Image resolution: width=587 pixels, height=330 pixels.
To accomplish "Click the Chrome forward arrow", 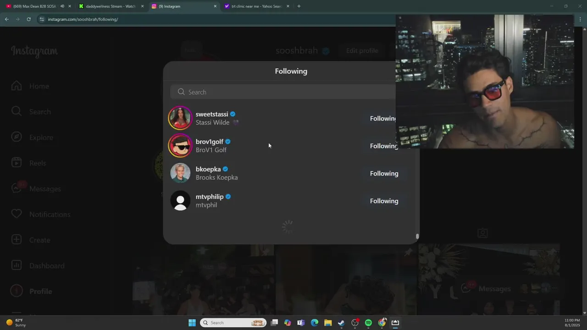I will pyautogui.click(x=17, y=19).
